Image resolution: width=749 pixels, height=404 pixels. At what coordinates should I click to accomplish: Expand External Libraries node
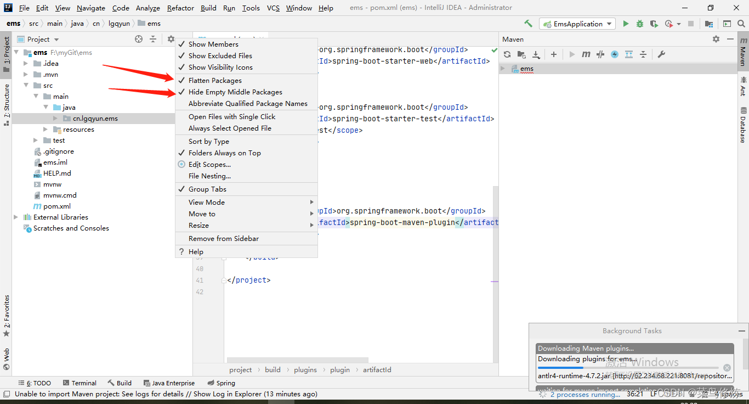click(x=16, y=217)
